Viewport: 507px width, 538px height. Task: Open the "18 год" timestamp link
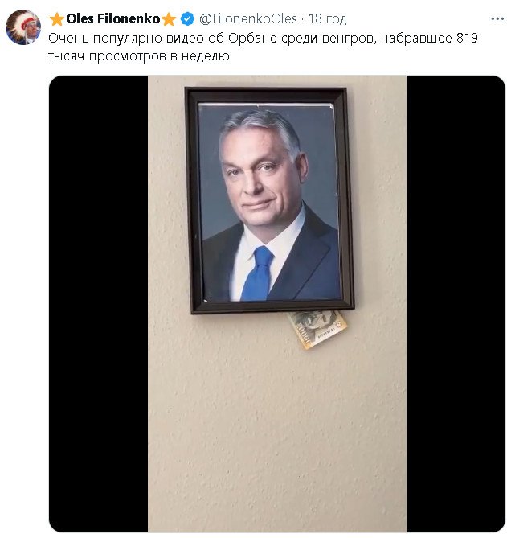pos(327,18)
